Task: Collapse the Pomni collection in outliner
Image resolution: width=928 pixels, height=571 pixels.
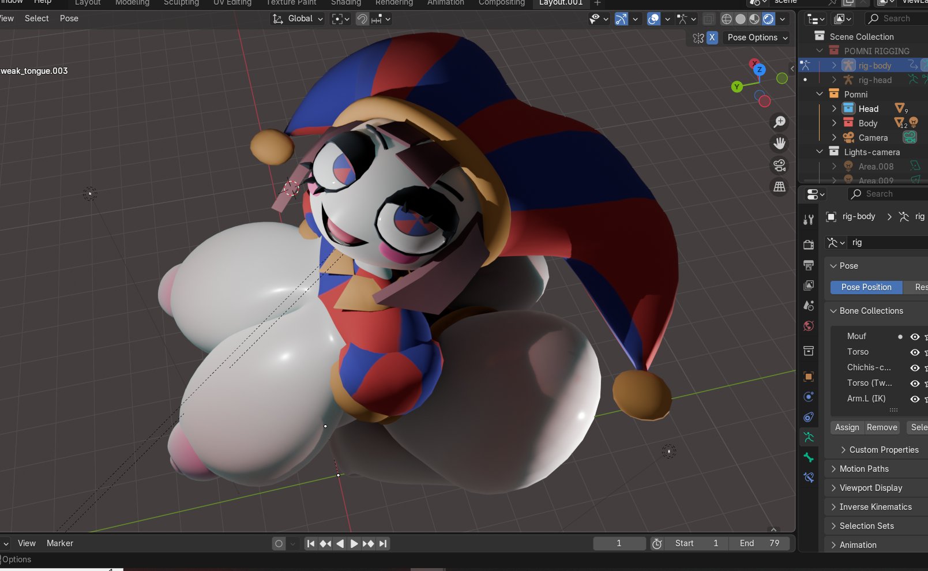Action: pyautogui.click(x=820, y=94)
